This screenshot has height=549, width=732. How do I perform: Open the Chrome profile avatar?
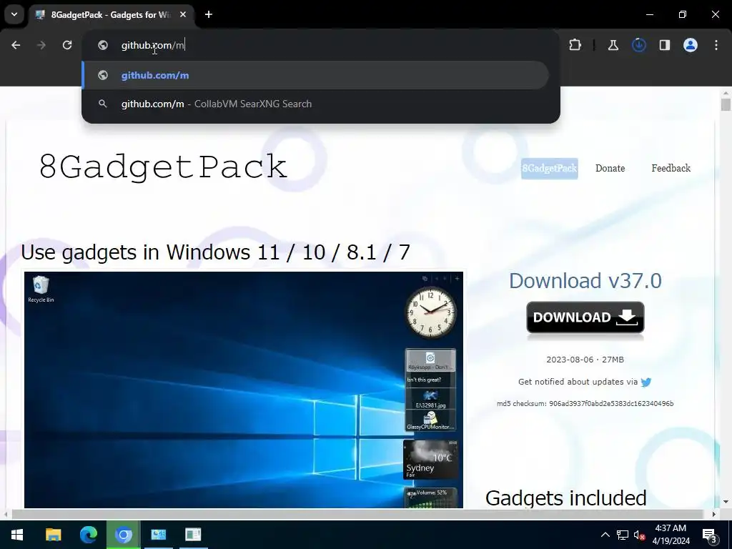coord(691,45)
